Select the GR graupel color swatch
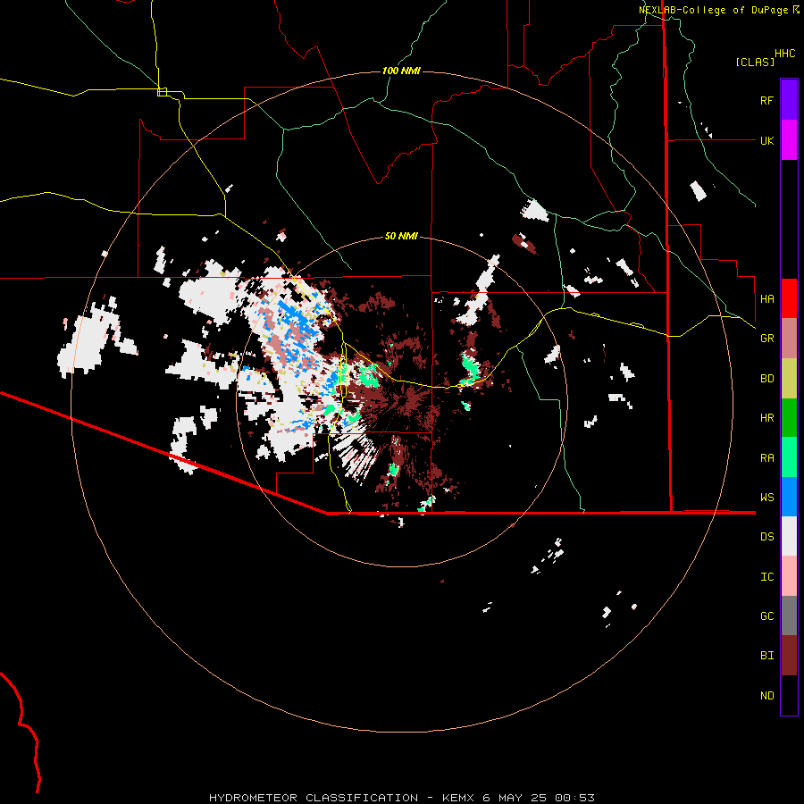 point(789,339)
